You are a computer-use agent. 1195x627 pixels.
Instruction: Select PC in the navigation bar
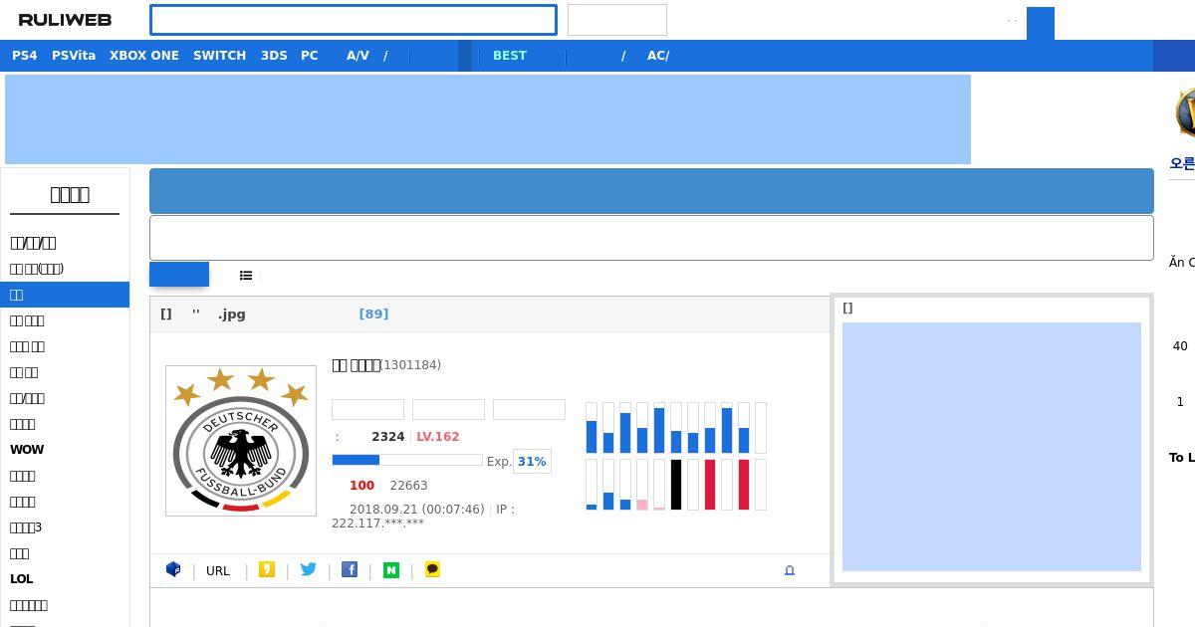coord(310,56)
